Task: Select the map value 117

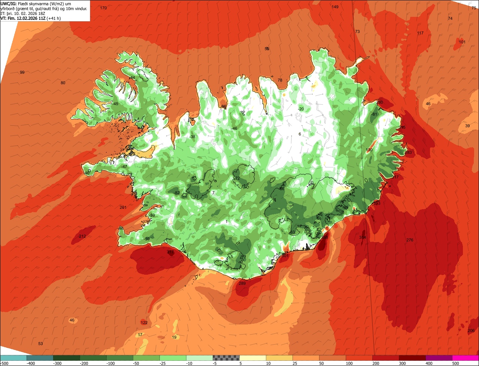Action: [x=420, y=33]
